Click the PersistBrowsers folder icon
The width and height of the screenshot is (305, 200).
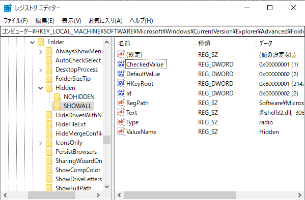coord(49,152)
